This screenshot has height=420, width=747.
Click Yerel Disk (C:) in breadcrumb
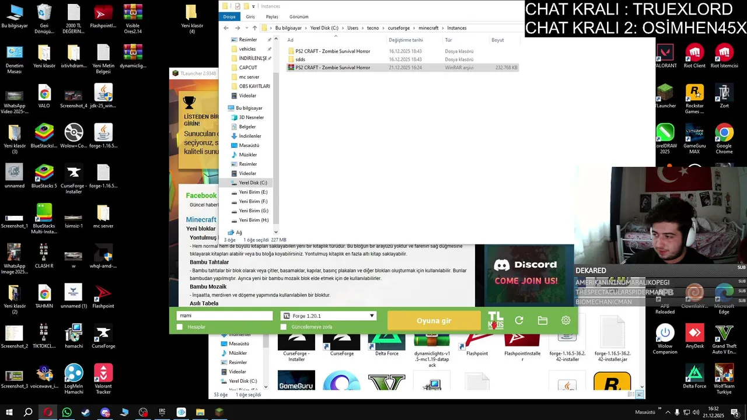[324, 28]
